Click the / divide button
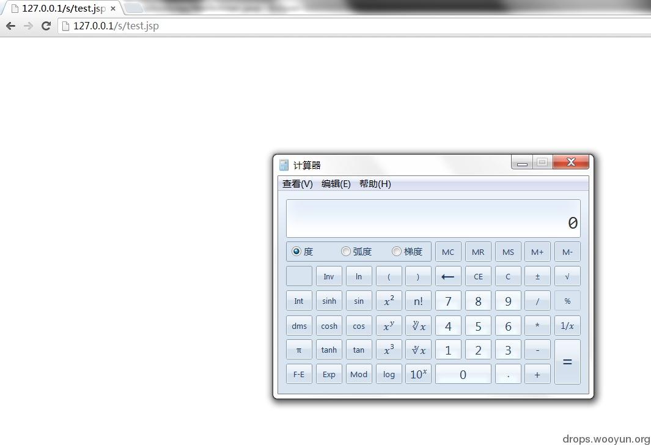Image resolution: width=651 pixels, height=445 pixels. [537, 301]
